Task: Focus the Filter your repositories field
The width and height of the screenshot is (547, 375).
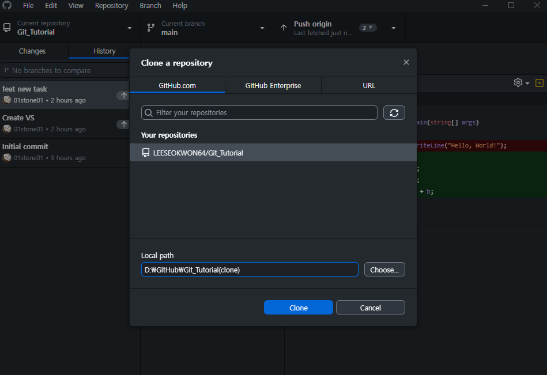Action: pyautogui.click(x=259, y=112)
